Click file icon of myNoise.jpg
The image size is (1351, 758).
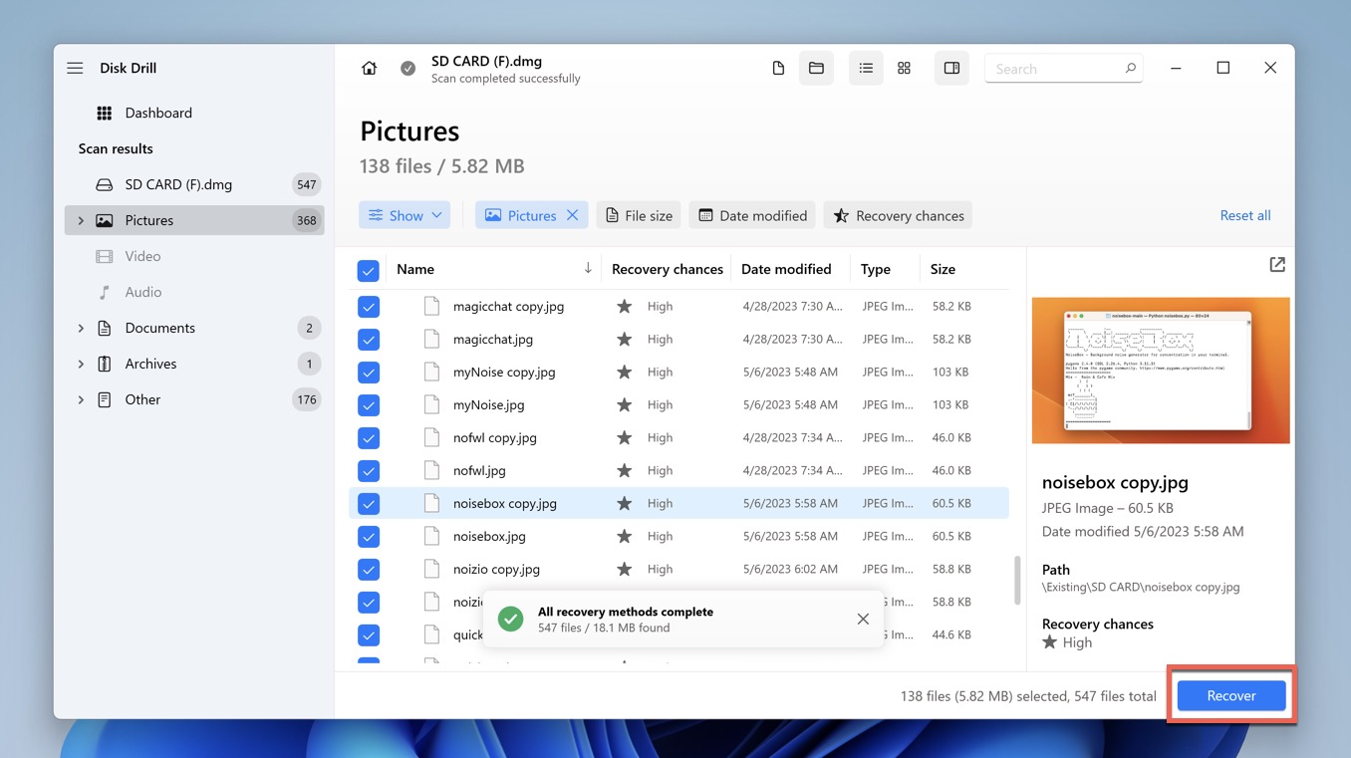tap(431, 405)
